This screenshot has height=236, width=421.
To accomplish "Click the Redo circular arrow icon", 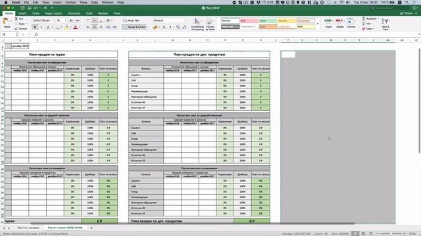I will 45,8.
